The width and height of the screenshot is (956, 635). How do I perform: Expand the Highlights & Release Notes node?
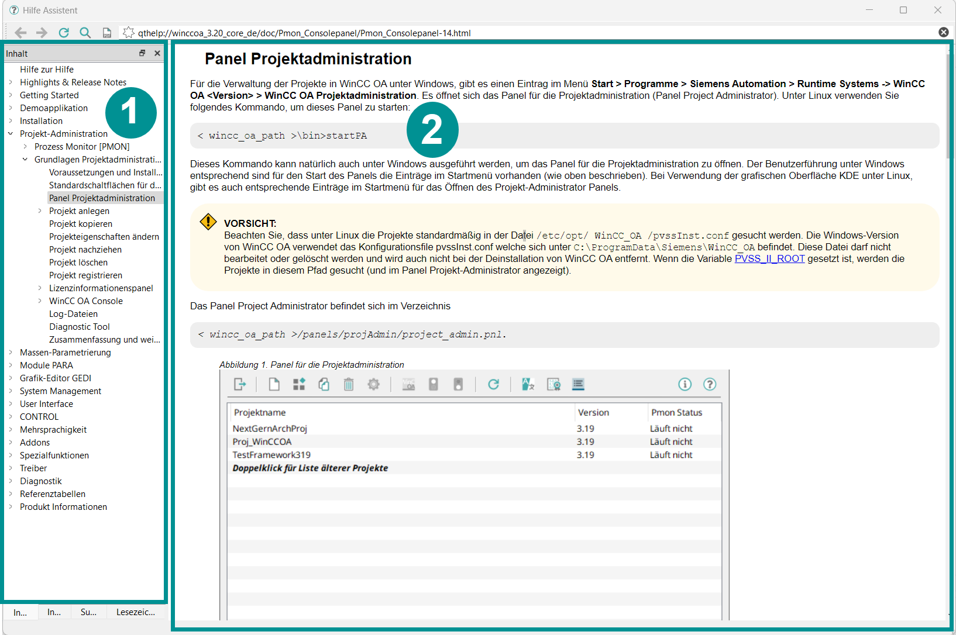click(x=11, y=82)
